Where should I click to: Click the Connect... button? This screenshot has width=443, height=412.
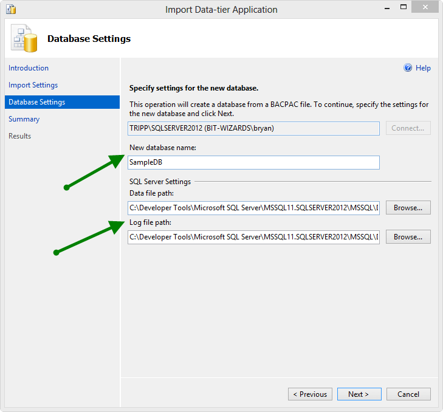click(x=408, y=128)
